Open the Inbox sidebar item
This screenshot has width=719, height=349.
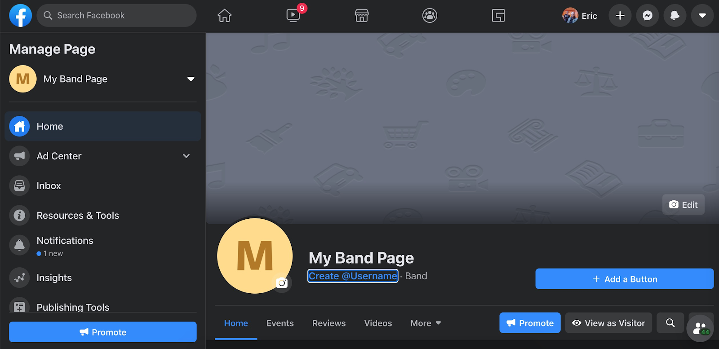[103, 186]
